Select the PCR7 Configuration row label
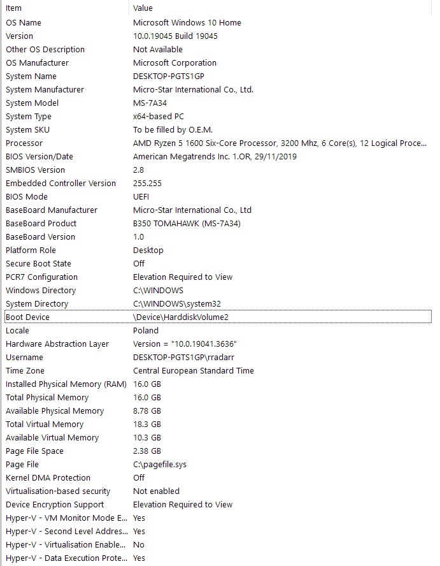The width and height of the screenshot is (440, 566). (x=41, y=277)
